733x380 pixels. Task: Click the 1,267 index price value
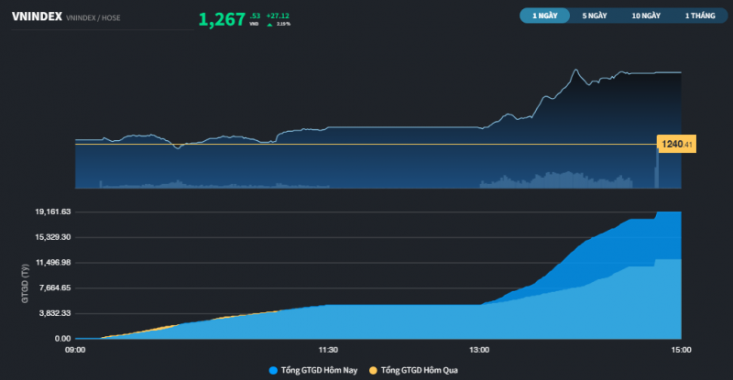(x=221, y=18)
